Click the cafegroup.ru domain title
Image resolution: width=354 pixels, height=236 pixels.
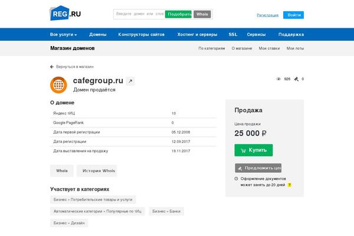click(98, 81)
